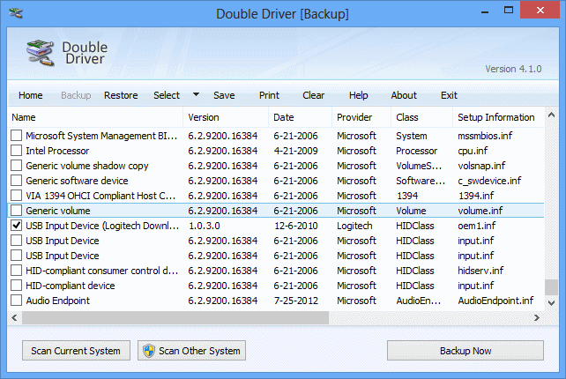Click the vertical scrollbar thumb
Image resolution: width=566 pixels, height=379 pixels.
tap(551, 287)
